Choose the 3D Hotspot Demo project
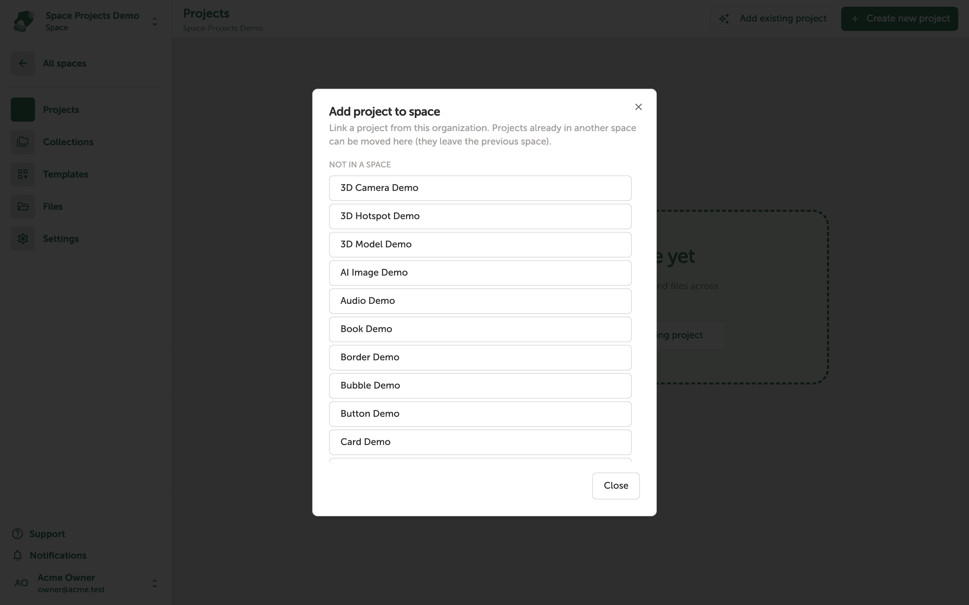This screenshot has height=605, width=969. coord(480,216)
